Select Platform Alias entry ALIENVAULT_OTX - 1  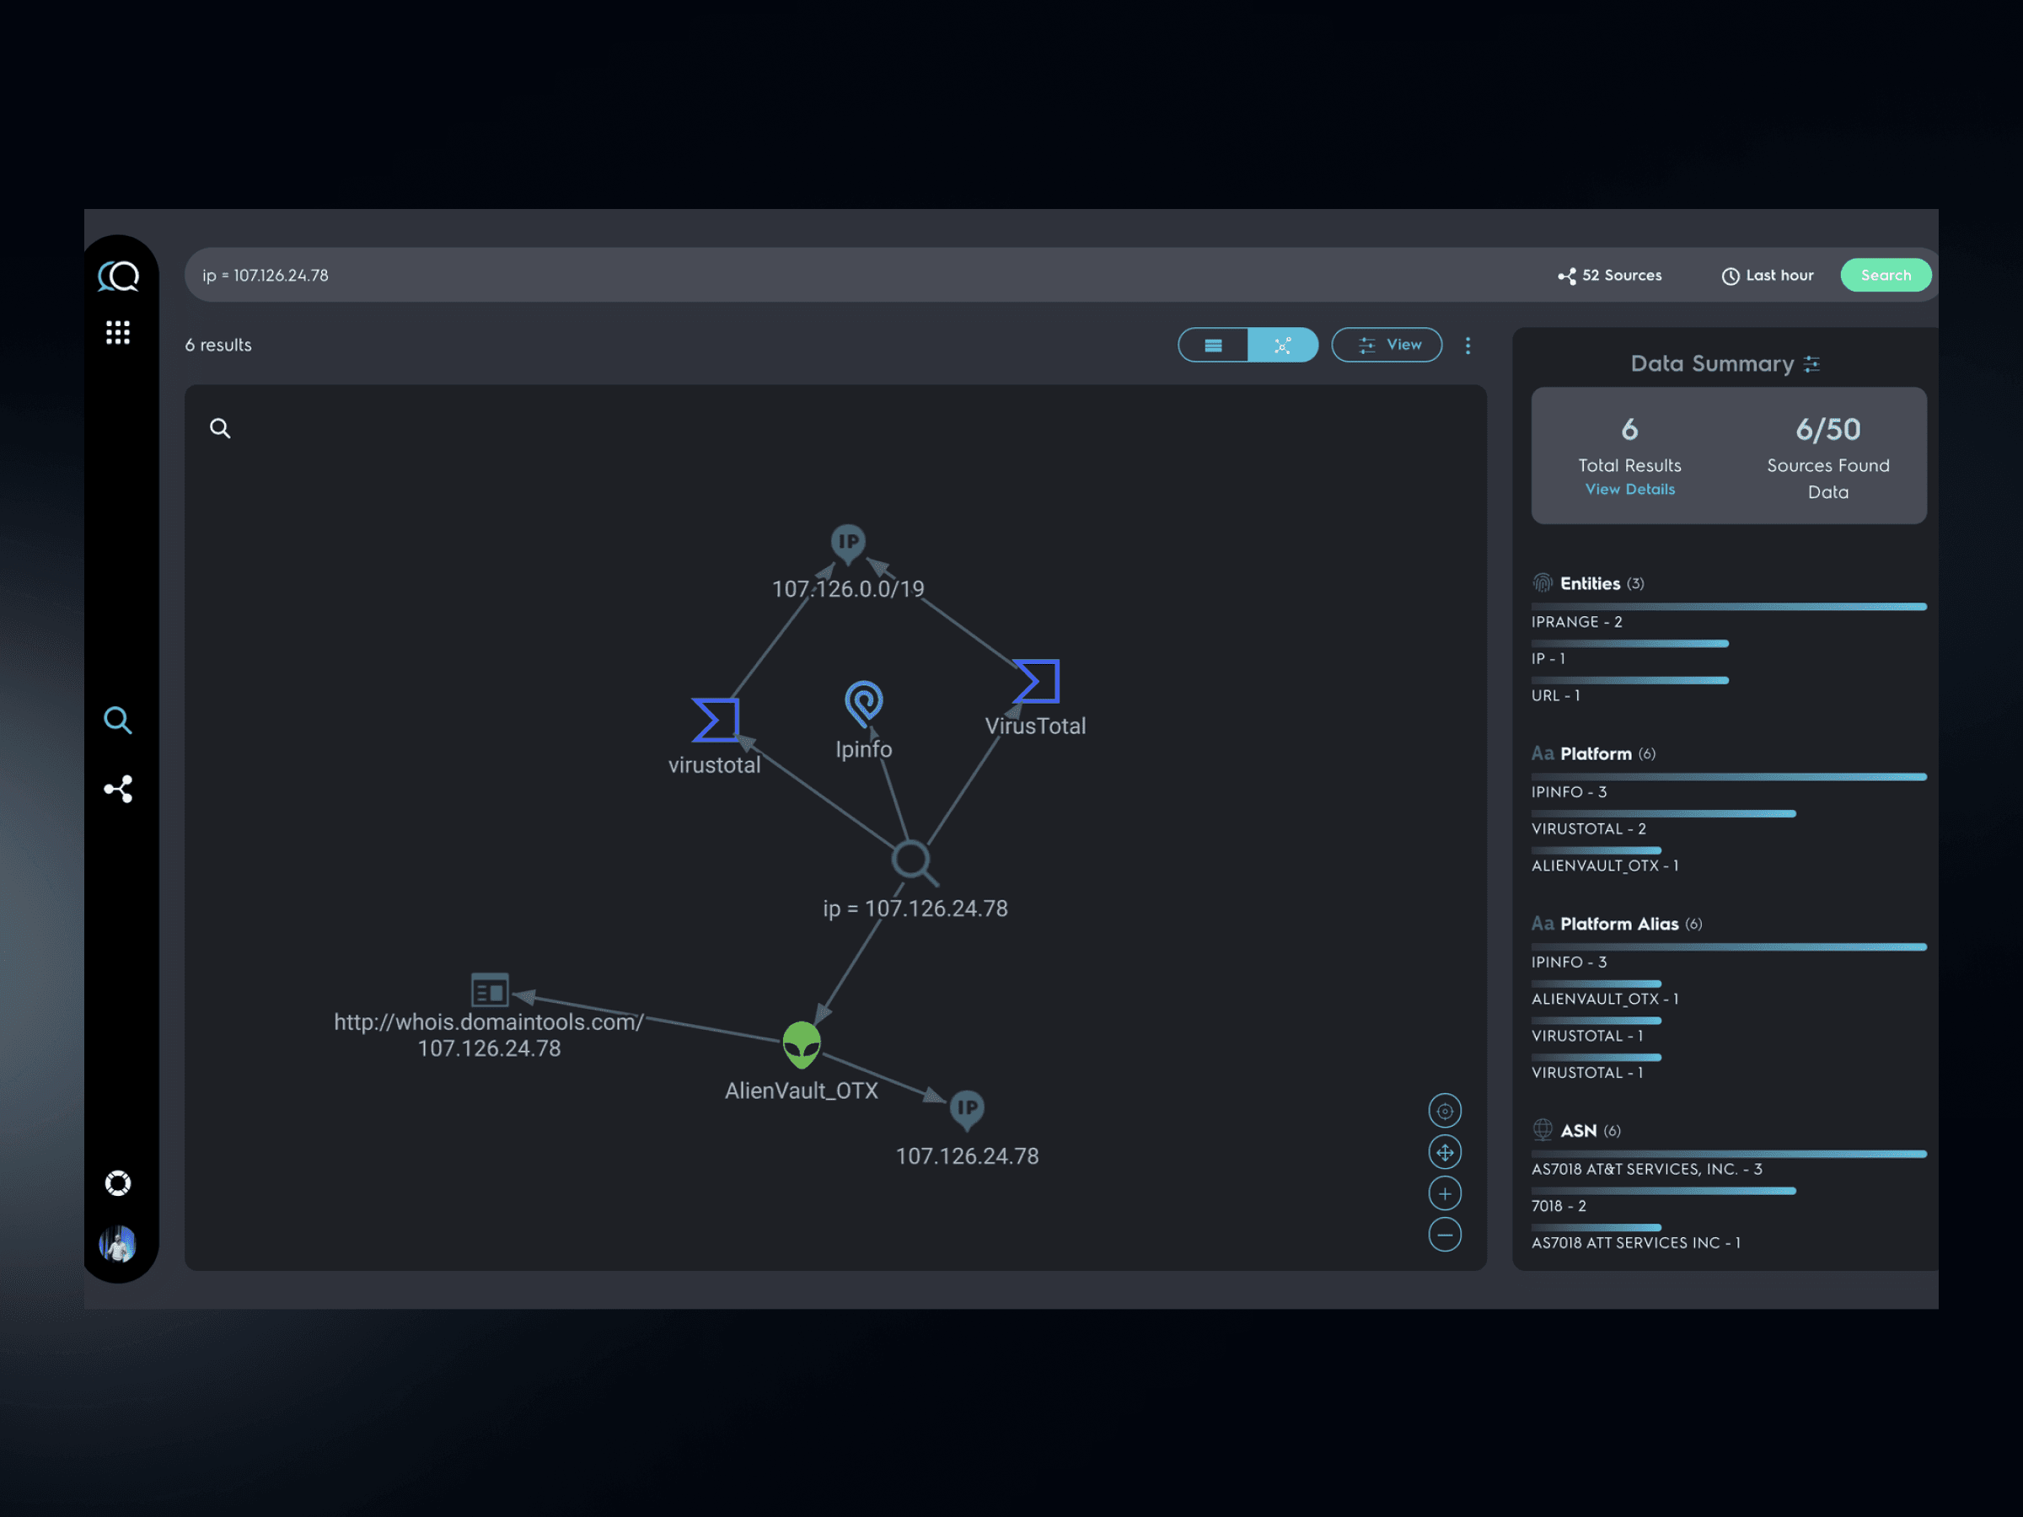pos(1605,999)
